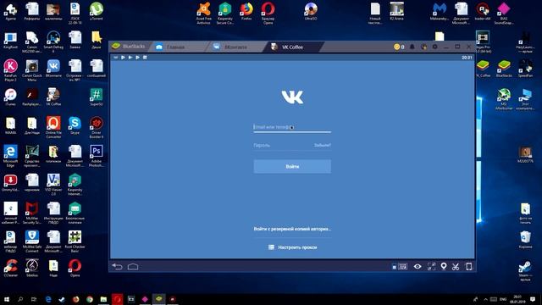Open File Explorer on taskbar
The image size is (542, 305).
pyautogui.click(x=103, y=299)
